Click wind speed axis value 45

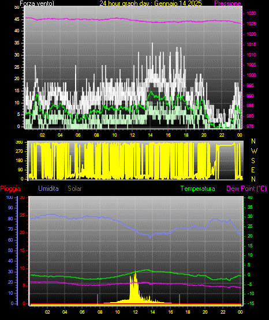(17, 20)
